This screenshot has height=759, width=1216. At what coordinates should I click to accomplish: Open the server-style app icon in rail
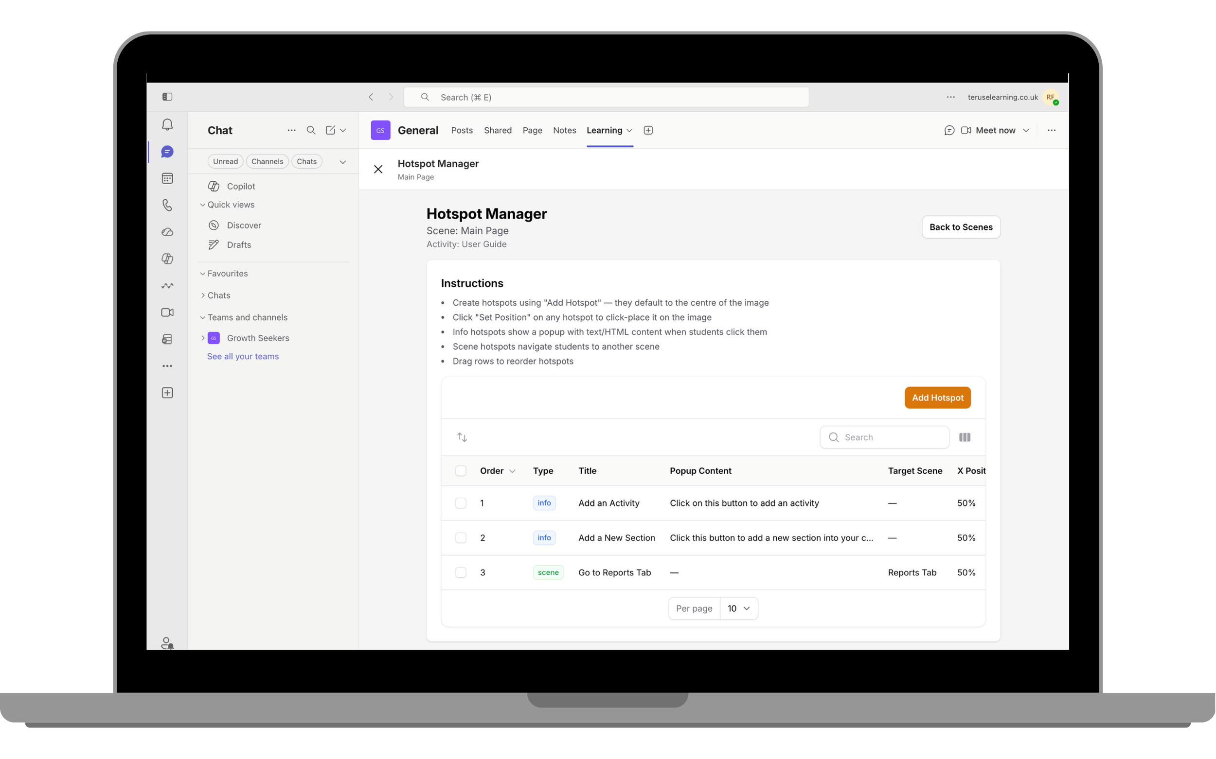click(167, 339)
